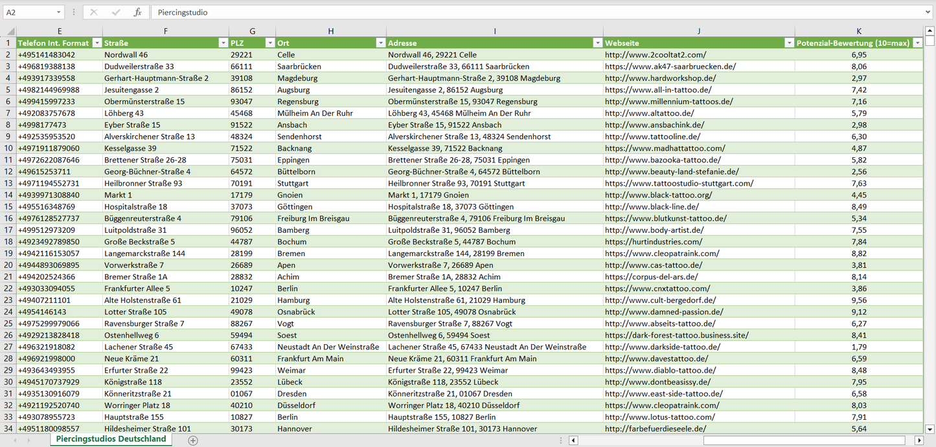Click the previous sheet navigation arrow
This screenshot has width=936, height=447.
pyautogui.click(x=14, y=440)
